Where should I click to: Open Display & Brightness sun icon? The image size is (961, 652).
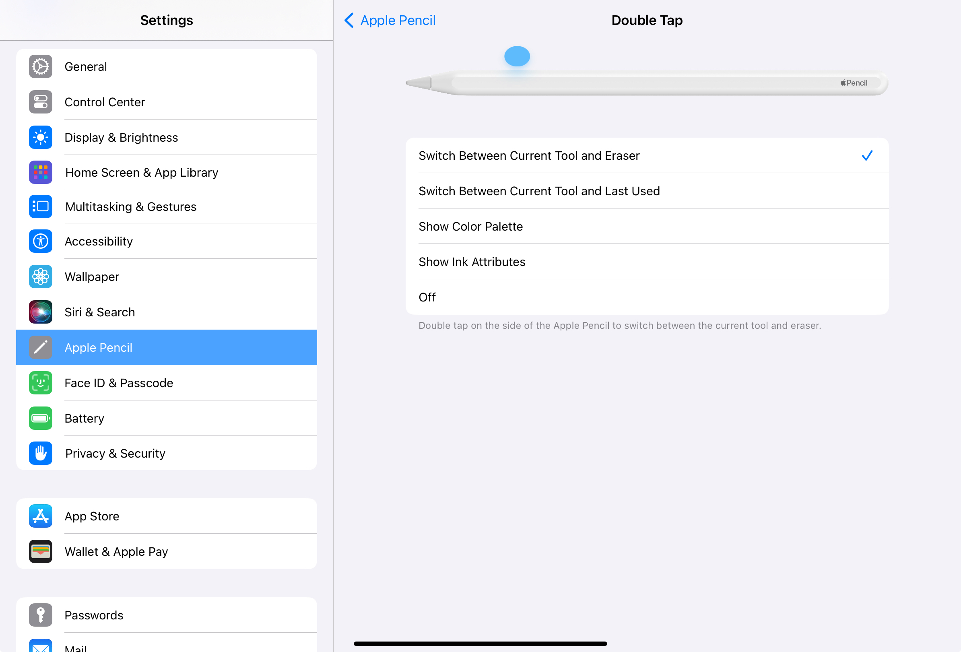[x=41, y=137]
